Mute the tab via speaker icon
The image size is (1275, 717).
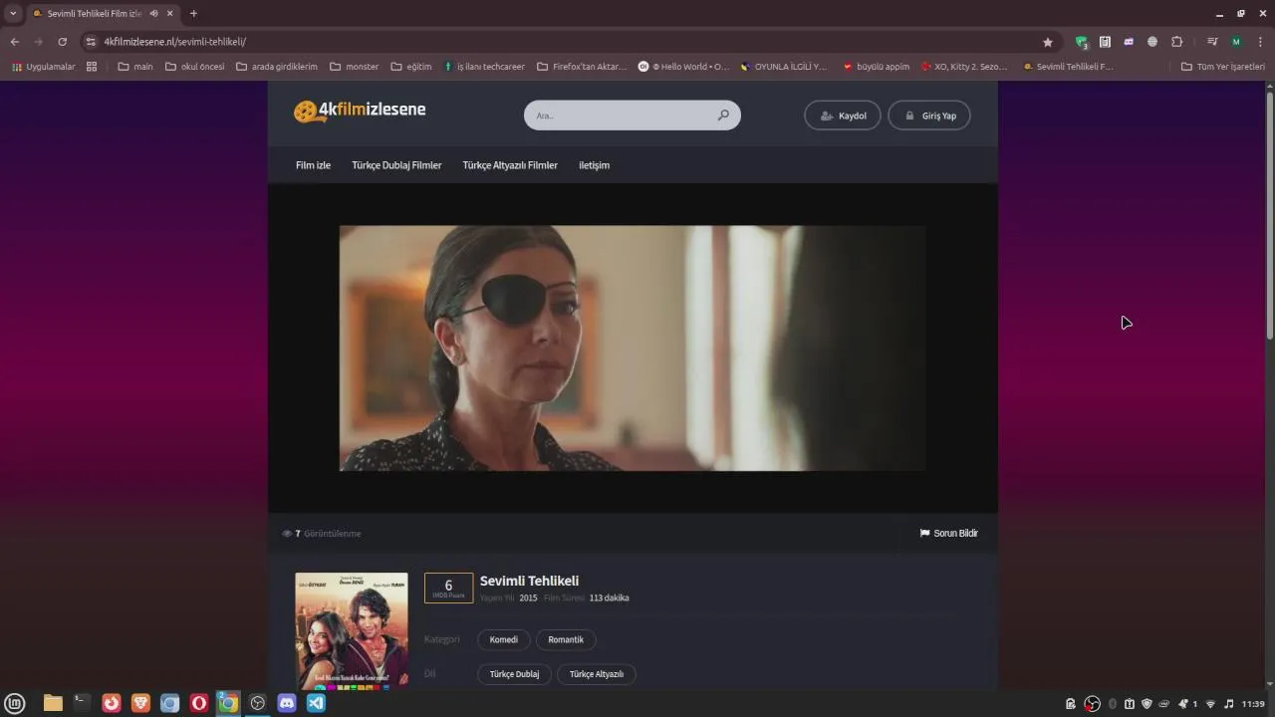tap(153, 14)
